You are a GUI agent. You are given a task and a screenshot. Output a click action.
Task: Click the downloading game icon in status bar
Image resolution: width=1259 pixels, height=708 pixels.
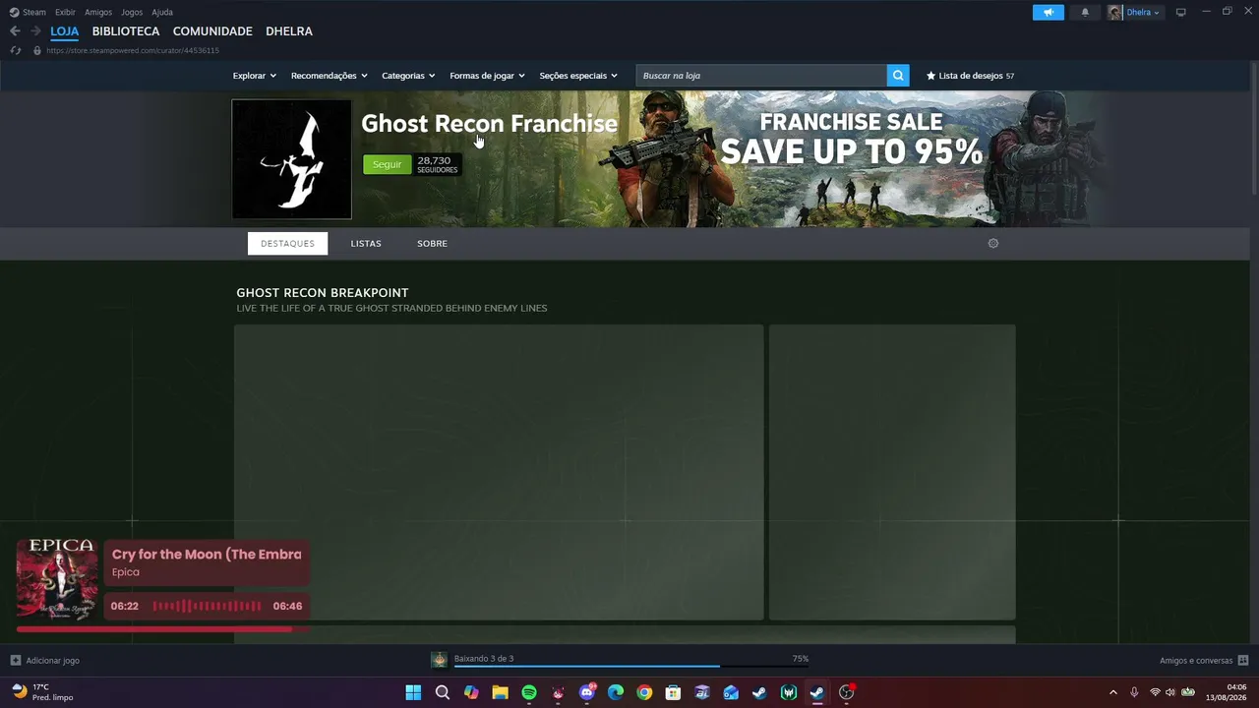pos(440,660)
